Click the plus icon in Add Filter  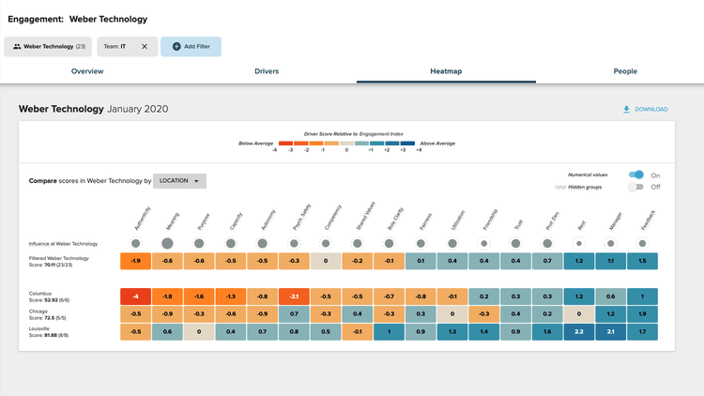coord(176,46)
